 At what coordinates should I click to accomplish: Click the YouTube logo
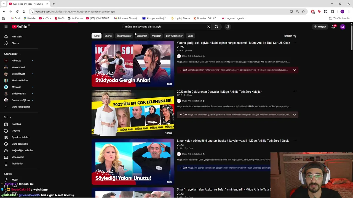tap(20, 27)
